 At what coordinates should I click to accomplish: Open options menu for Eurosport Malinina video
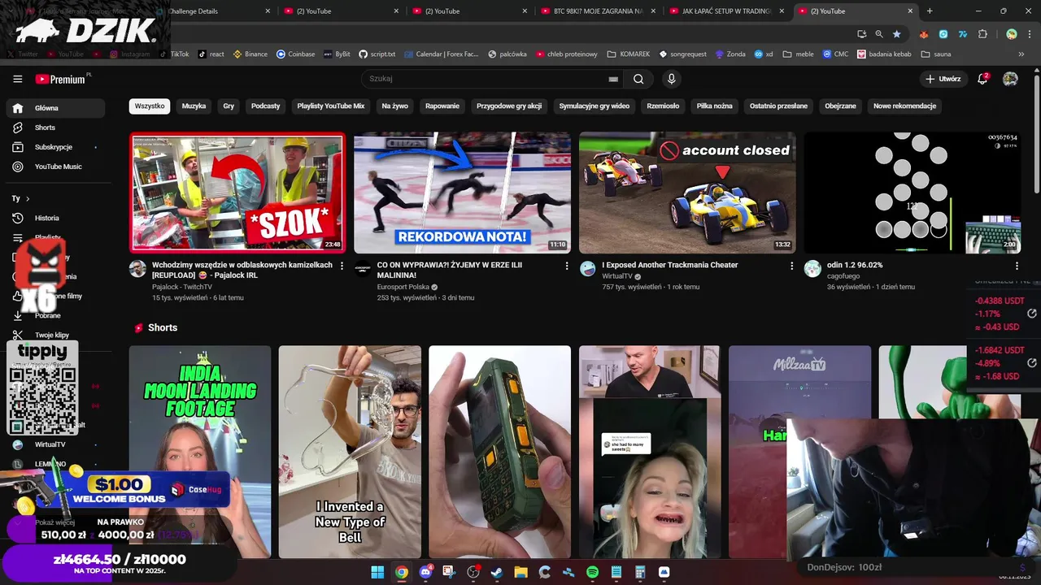[567, 266]
